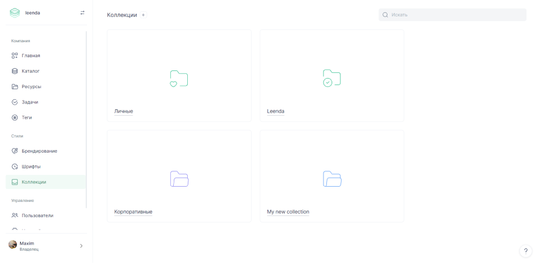Click the heart folder icon in Личные

click(178, 79)
